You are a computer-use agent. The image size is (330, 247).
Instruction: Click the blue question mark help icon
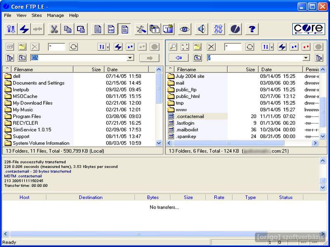252,29
